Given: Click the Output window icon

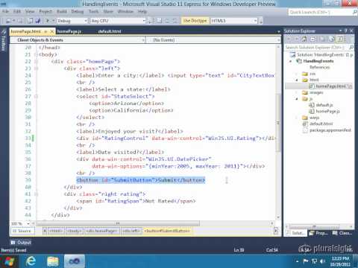Looking at the screenshot, I should [x=13, y=242].
